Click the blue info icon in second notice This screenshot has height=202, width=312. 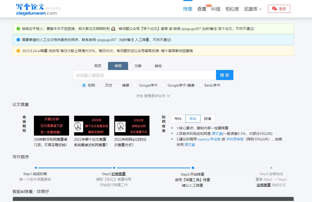(18, 40)
